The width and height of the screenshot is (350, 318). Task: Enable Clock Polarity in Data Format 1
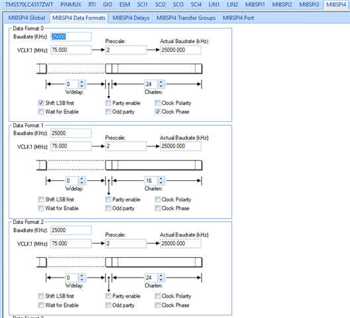tap(158, 199)
